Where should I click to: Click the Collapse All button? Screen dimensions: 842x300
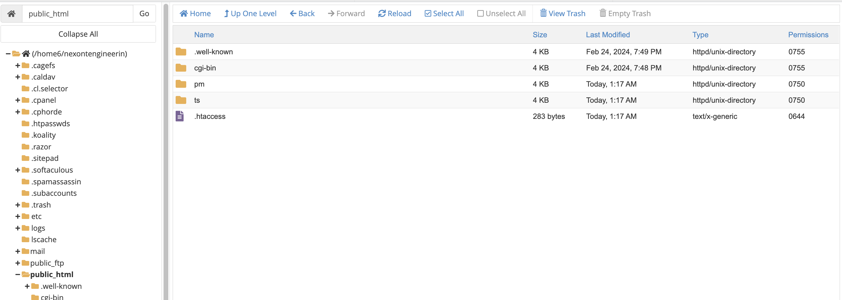point(78,34)
